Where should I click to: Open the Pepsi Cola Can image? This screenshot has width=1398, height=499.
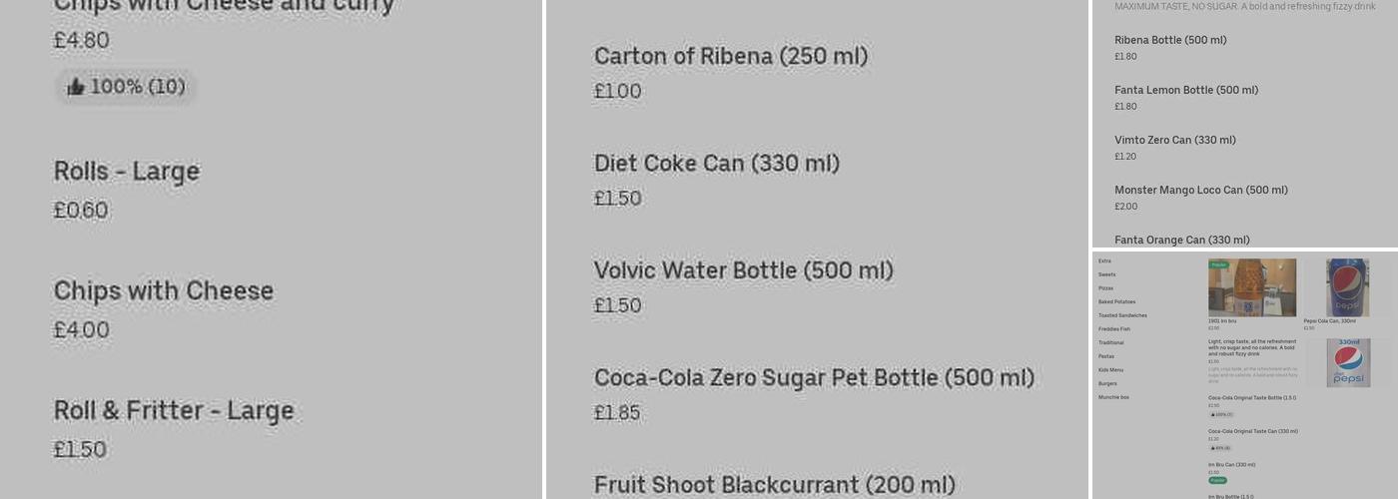1347,287
